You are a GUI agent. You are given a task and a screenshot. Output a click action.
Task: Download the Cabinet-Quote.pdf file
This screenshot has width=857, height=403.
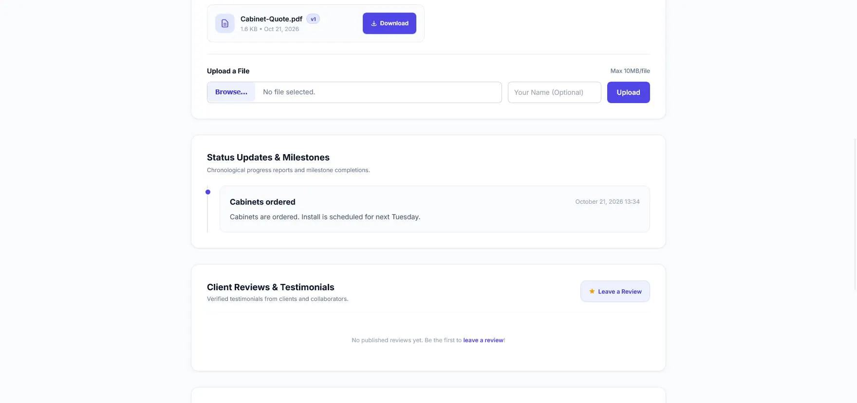390,23
